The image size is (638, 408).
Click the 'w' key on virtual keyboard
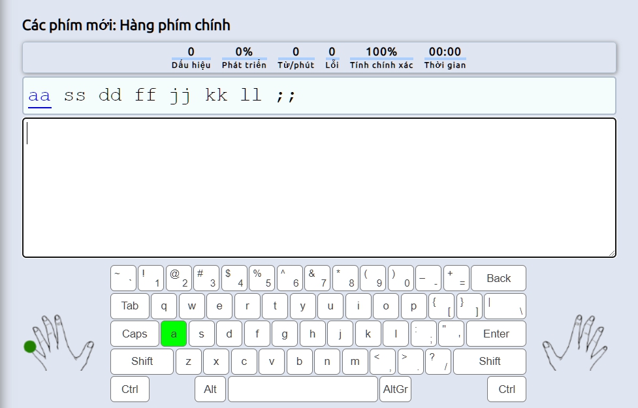191,306
